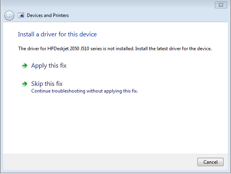
Task: Click the word Skip in Skip this fix
Action: [x=37, y=84]
